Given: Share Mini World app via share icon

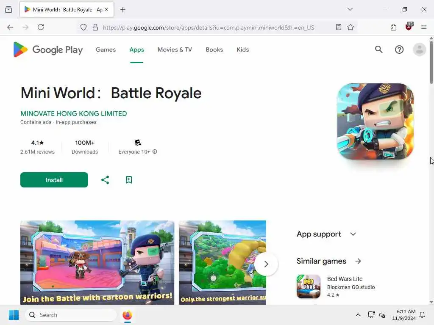Looking at the screenshot, I should 105,180.
